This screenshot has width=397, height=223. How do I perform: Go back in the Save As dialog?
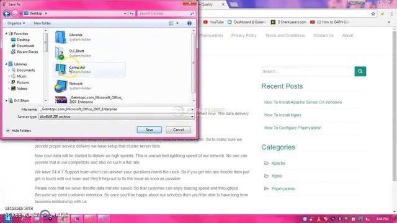(7, 14)
